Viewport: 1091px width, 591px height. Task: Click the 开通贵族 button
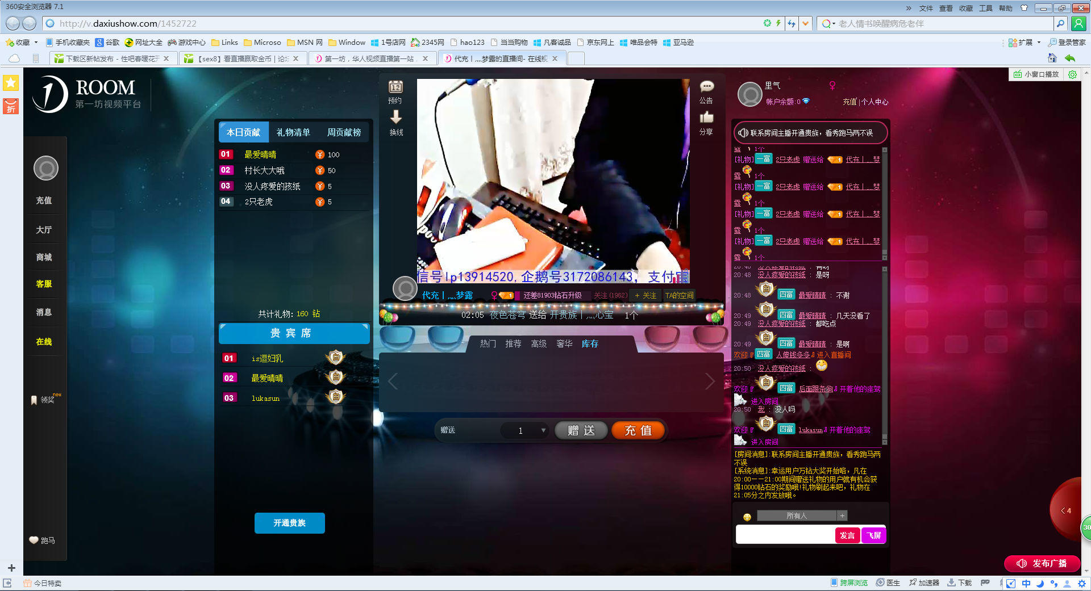point(289,523)
